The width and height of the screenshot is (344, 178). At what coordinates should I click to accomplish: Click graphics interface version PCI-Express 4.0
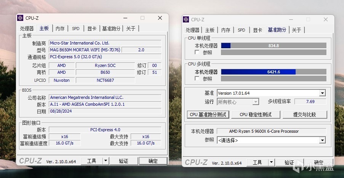[105, 130]
